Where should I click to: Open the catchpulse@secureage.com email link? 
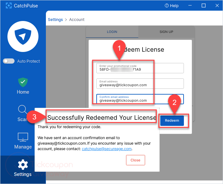107,149
